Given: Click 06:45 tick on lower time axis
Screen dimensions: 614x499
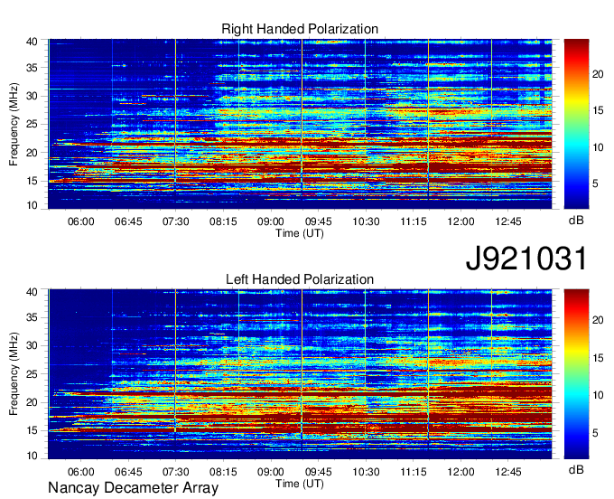Looking at the screenshot, I should coord(128,472).
